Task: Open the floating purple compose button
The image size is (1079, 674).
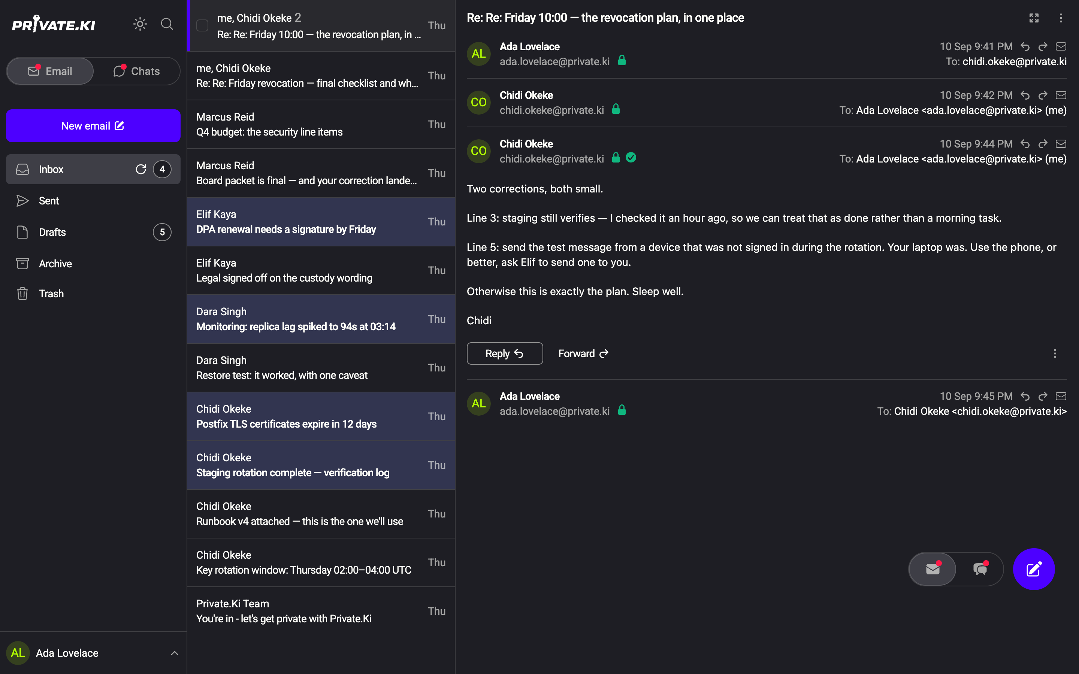Action: (1034, 569)
